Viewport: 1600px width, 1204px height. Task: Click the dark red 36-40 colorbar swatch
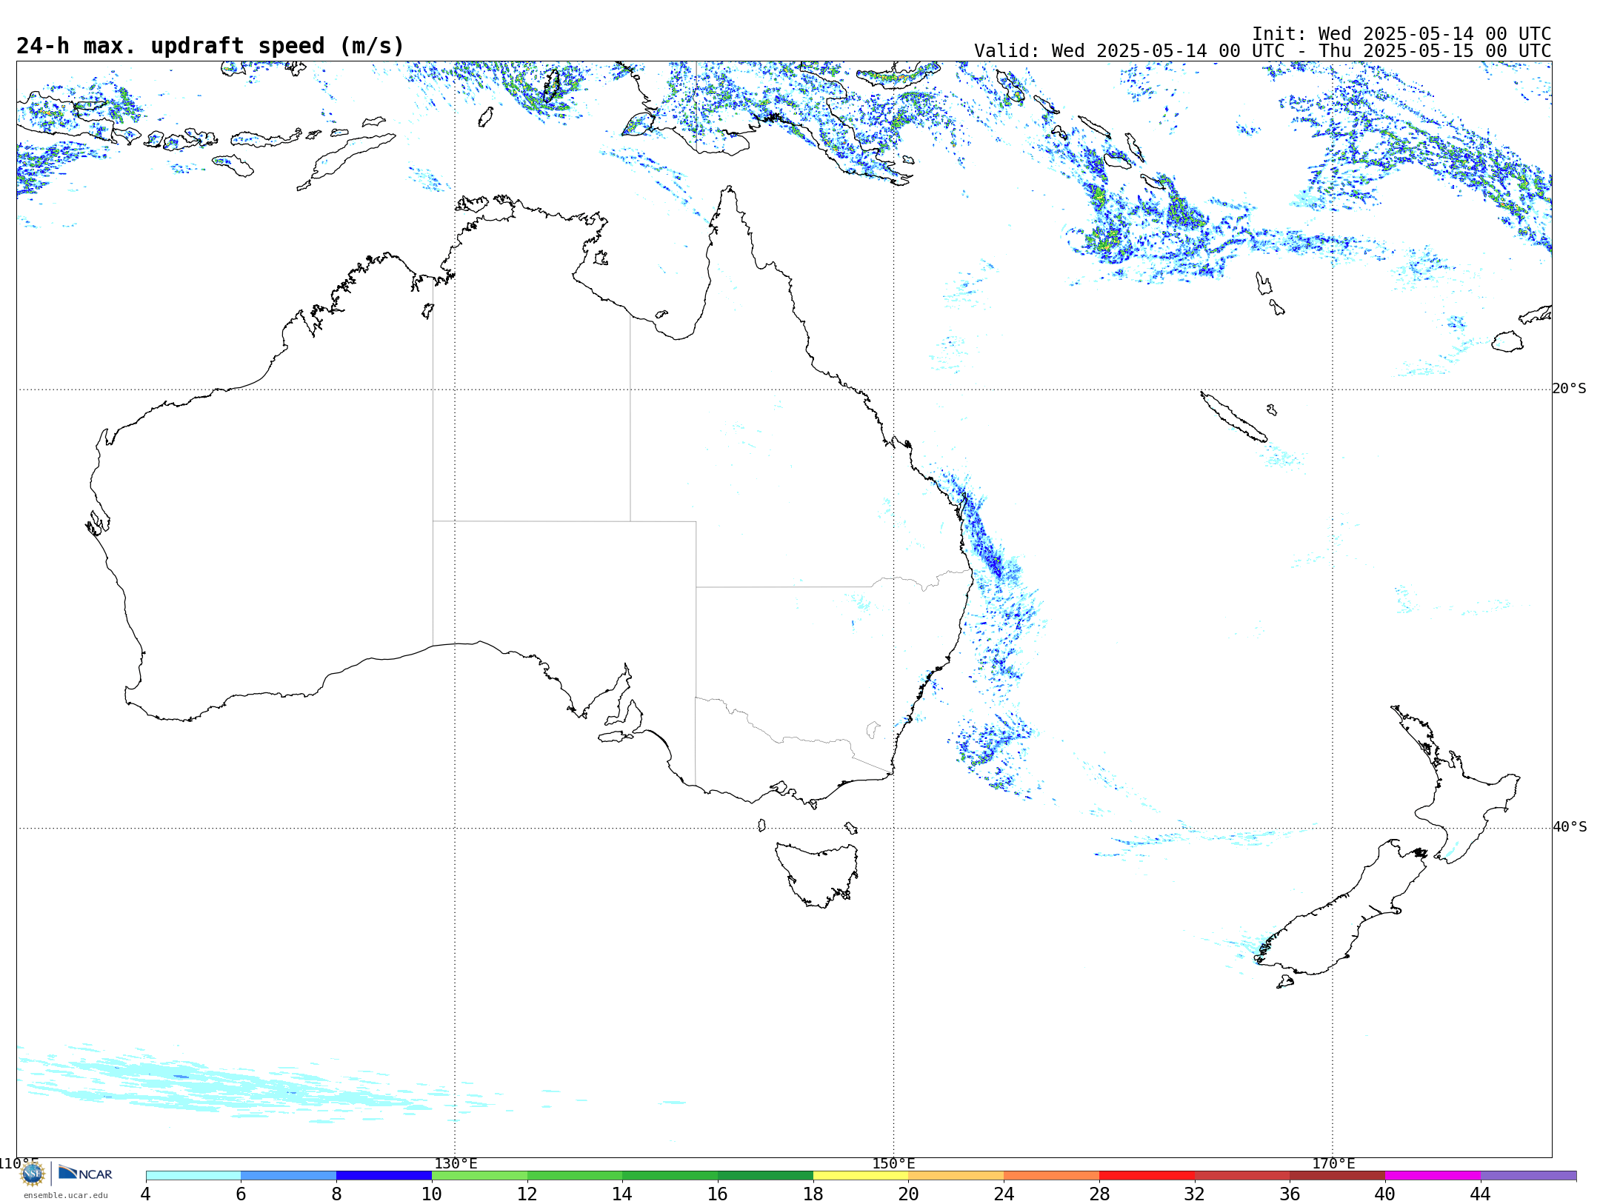(x=1338, y=1176)
